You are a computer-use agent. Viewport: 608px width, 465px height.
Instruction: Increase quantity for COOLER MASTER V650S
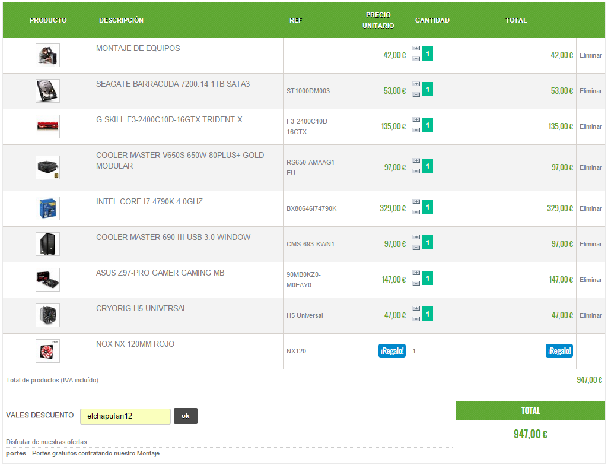tap(416, 161)
